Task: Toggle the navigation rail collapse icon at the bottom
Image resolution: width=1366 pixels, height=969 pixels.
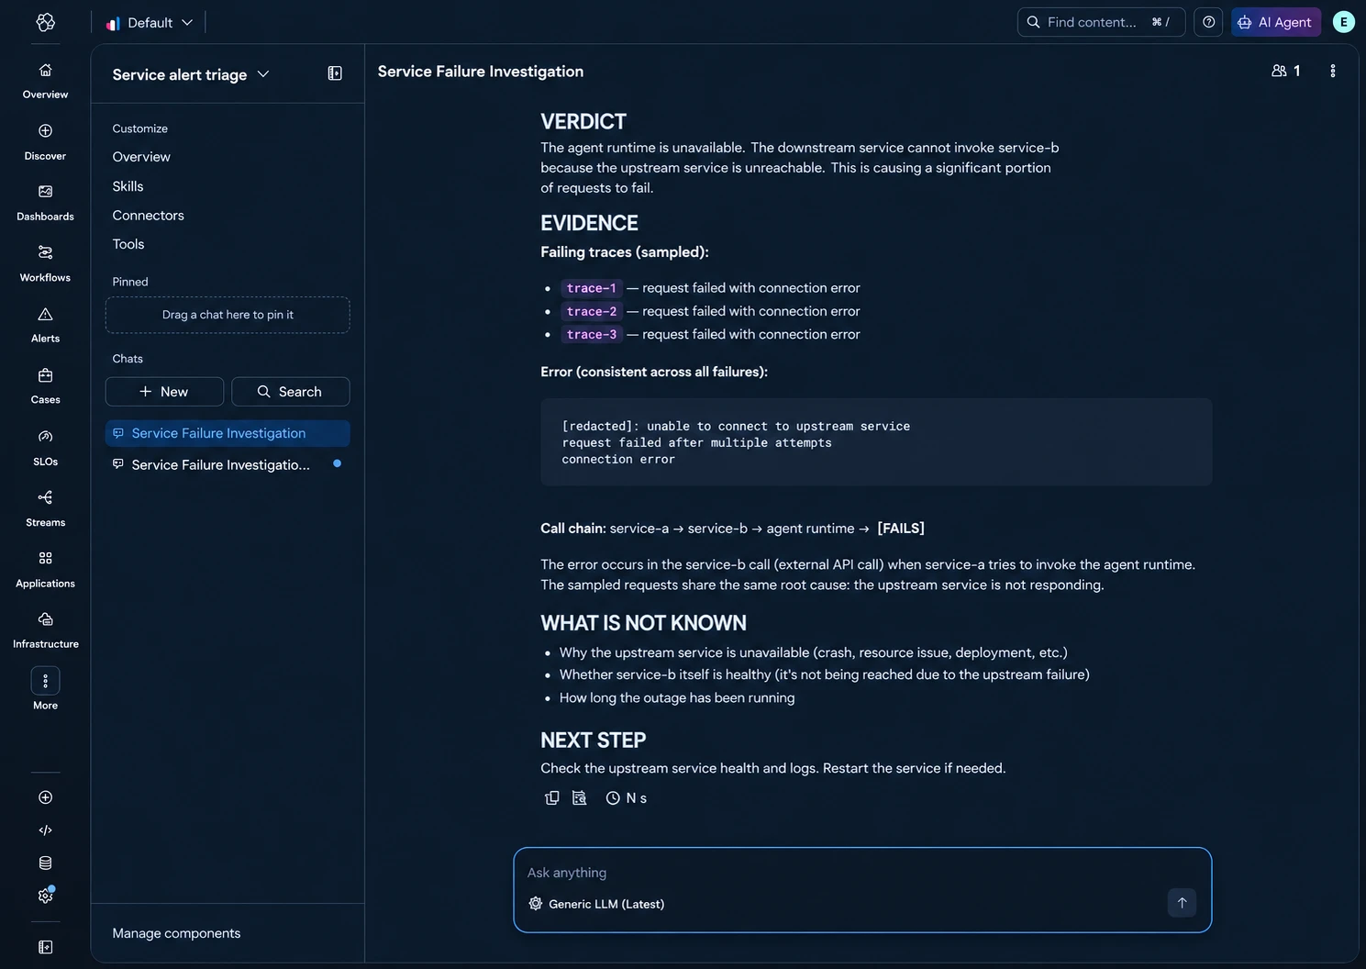Action: [x=45, y=947]
